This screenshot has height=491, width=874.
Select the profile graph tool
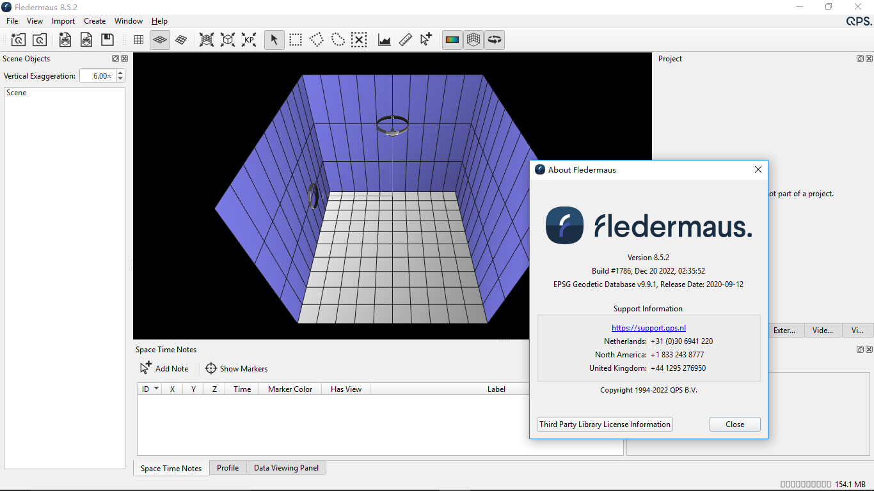(385, 40)
